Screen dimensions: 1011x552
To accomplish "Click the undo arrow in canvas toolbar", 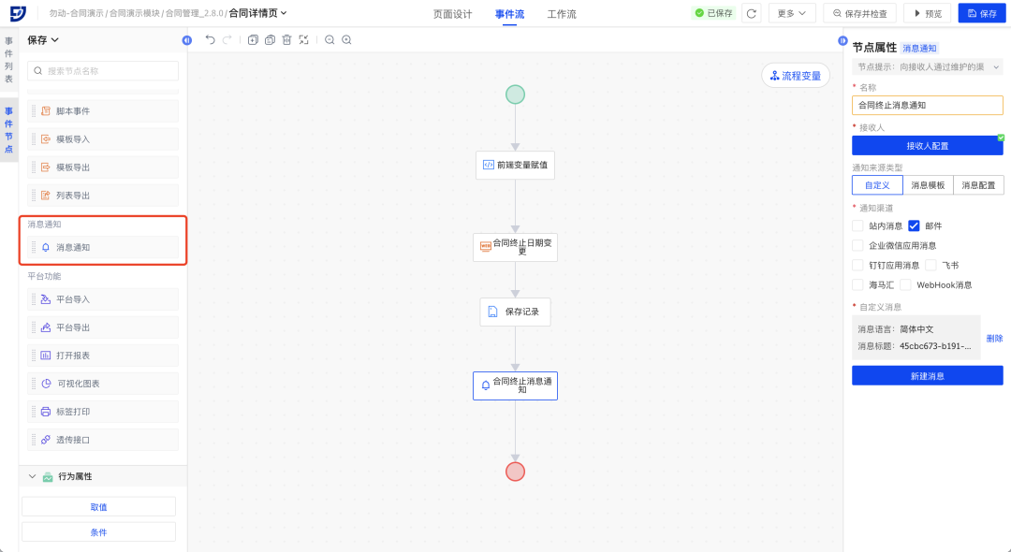I will coord(210,40).
